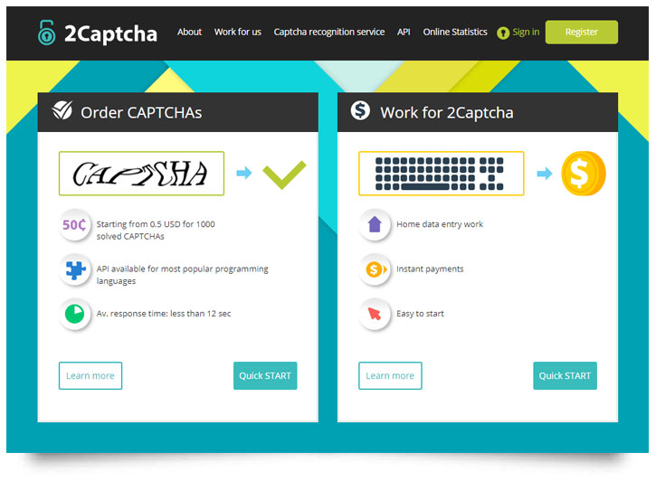
Task: Click 'Av. response time: less than 12 sec'
Action: (164, 314)
